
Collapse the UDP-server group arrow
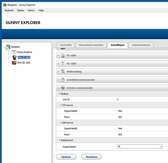click(x=61, y=123)
